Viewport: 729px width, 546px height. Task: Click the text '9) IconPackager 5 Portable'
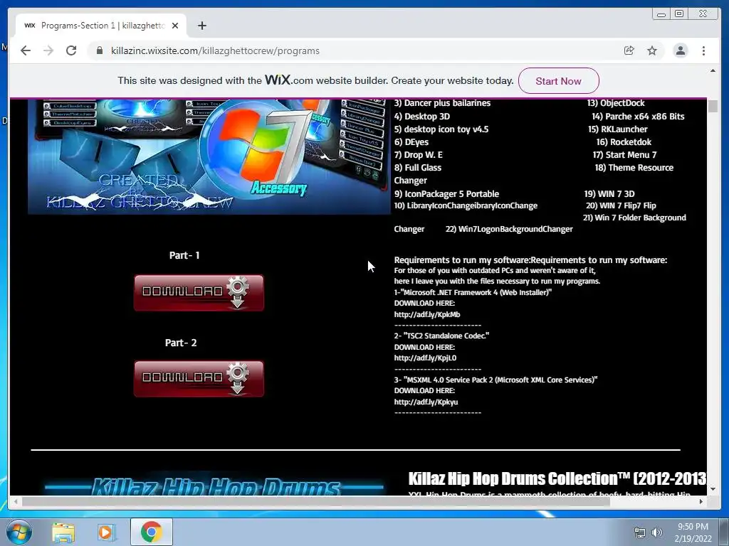[x=446, y=193]
